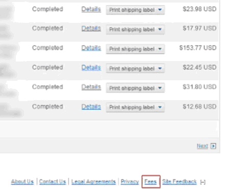247x189 pixels.
Task: Open Print shipping label dropdown for $153.77 USD
Action: (135, 49)
